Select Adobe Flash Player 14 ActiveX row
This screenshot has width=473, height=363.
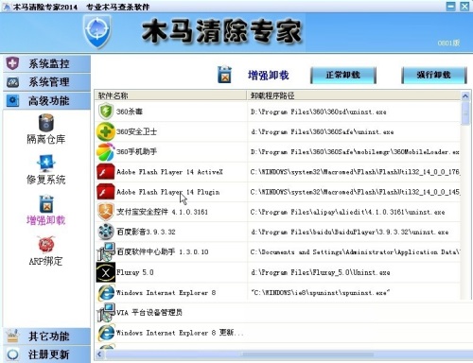tap(277, 172)
